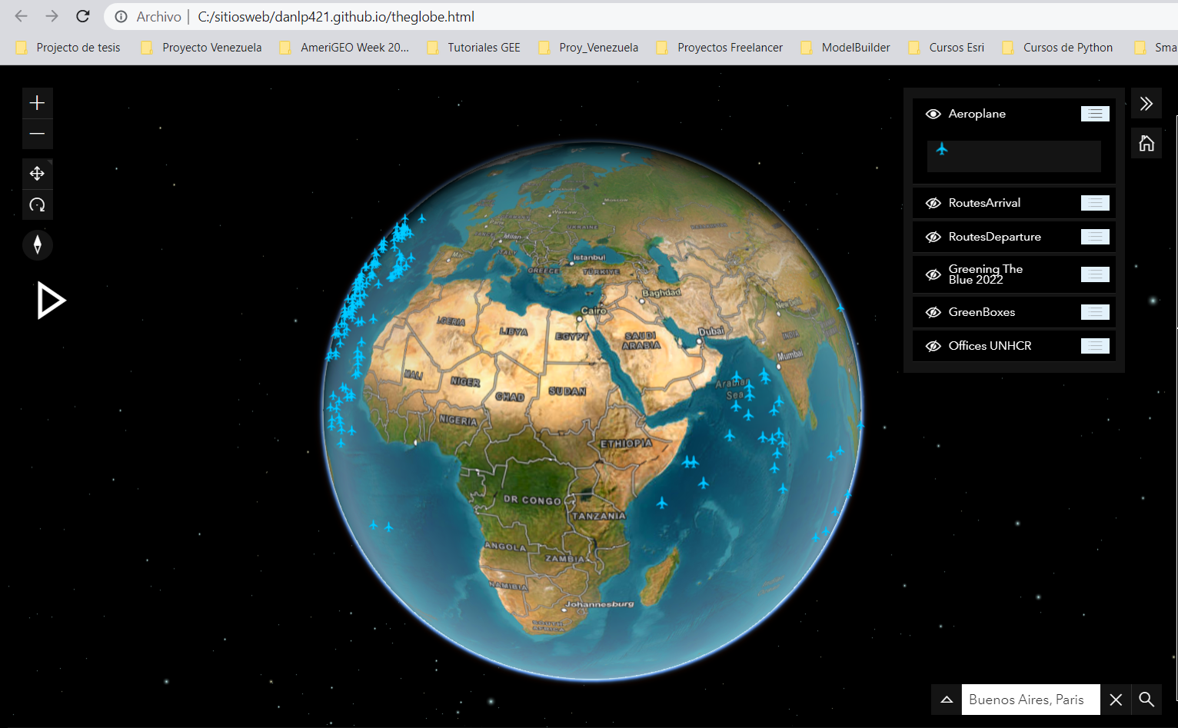The image size is (1178, 728).
Task: Select the RoutesDeparture layer title
Action: click(994, 237)
